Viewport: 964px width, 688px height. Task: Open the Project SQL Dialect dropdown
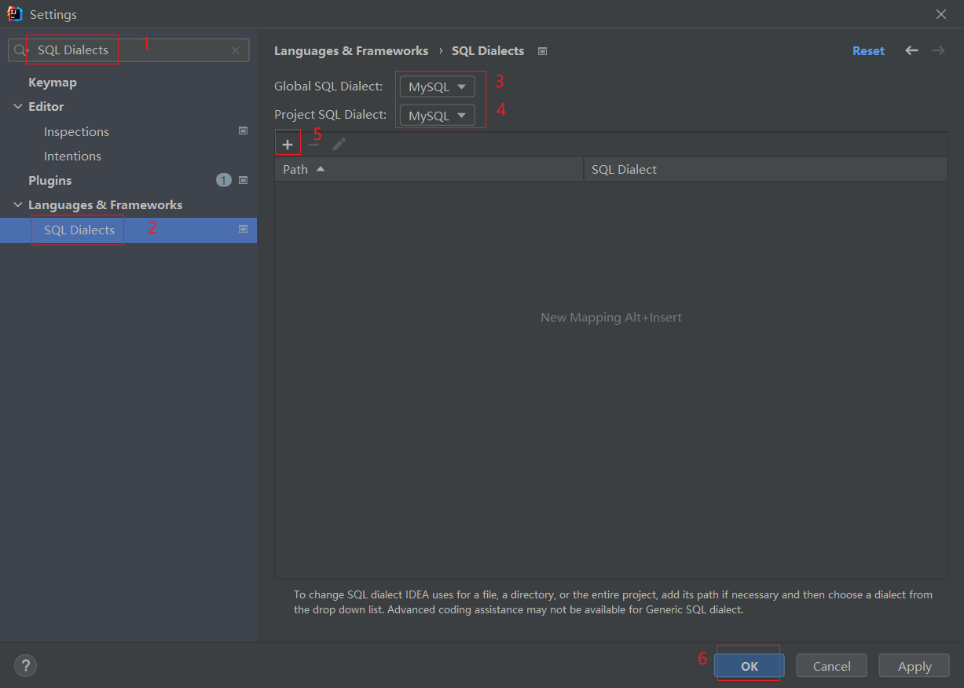438,115
